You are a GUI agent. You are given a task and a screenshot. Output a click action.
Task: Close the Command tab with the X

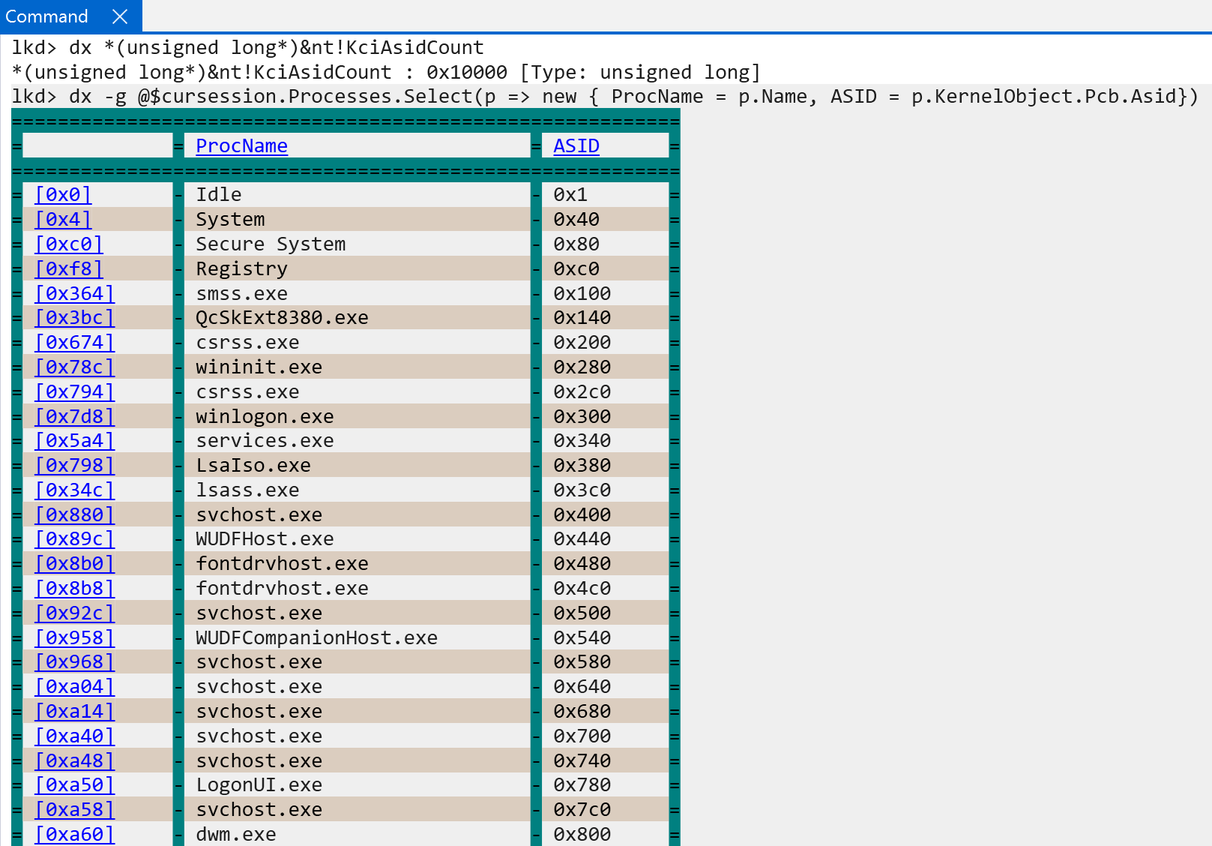[x=120, y=16]
